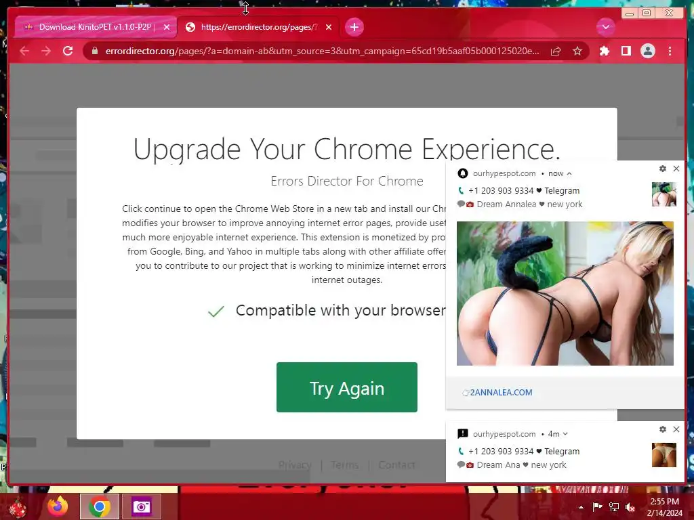Screen dimensions: 694x520
Task: Click the 'Upgrade Your Chrome Experience.' heading
Action: tap(346, 149)
